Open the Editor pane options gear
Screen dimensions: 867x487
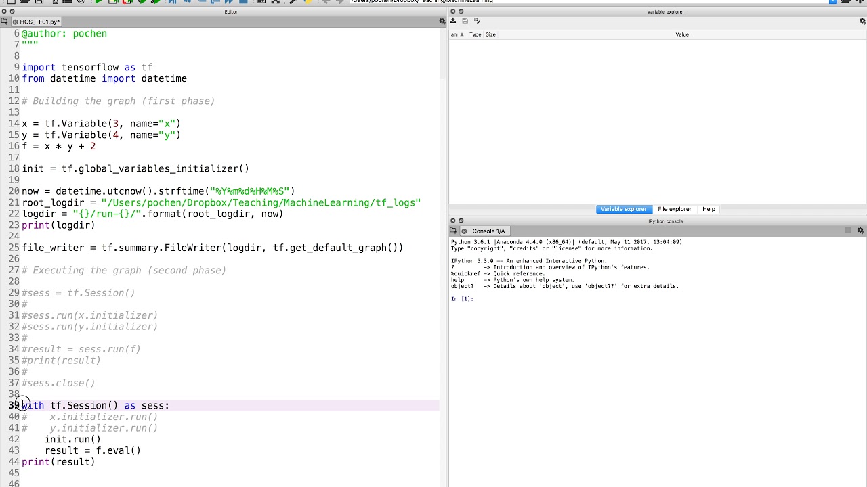pyautogui.click(x=442, y=22)
